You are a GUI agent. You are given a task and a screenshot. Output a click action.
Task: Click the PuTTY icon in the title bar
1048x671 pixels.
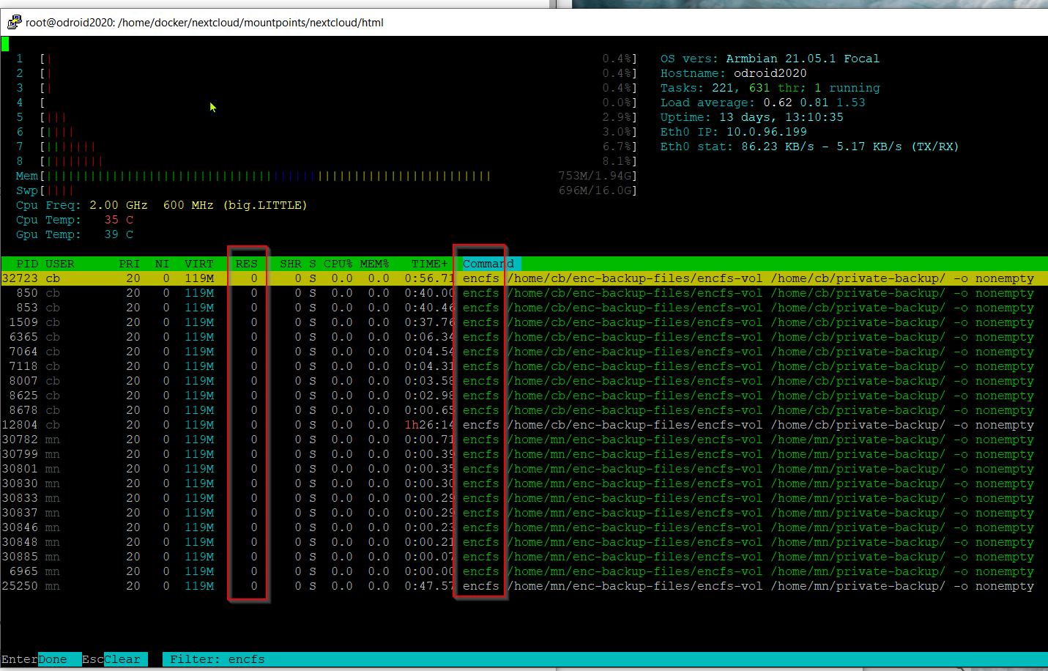(x=14, y=22)
